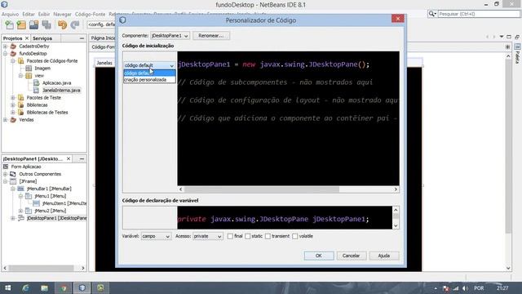Click the NetBeans taskbar icon

pos(82,288)
